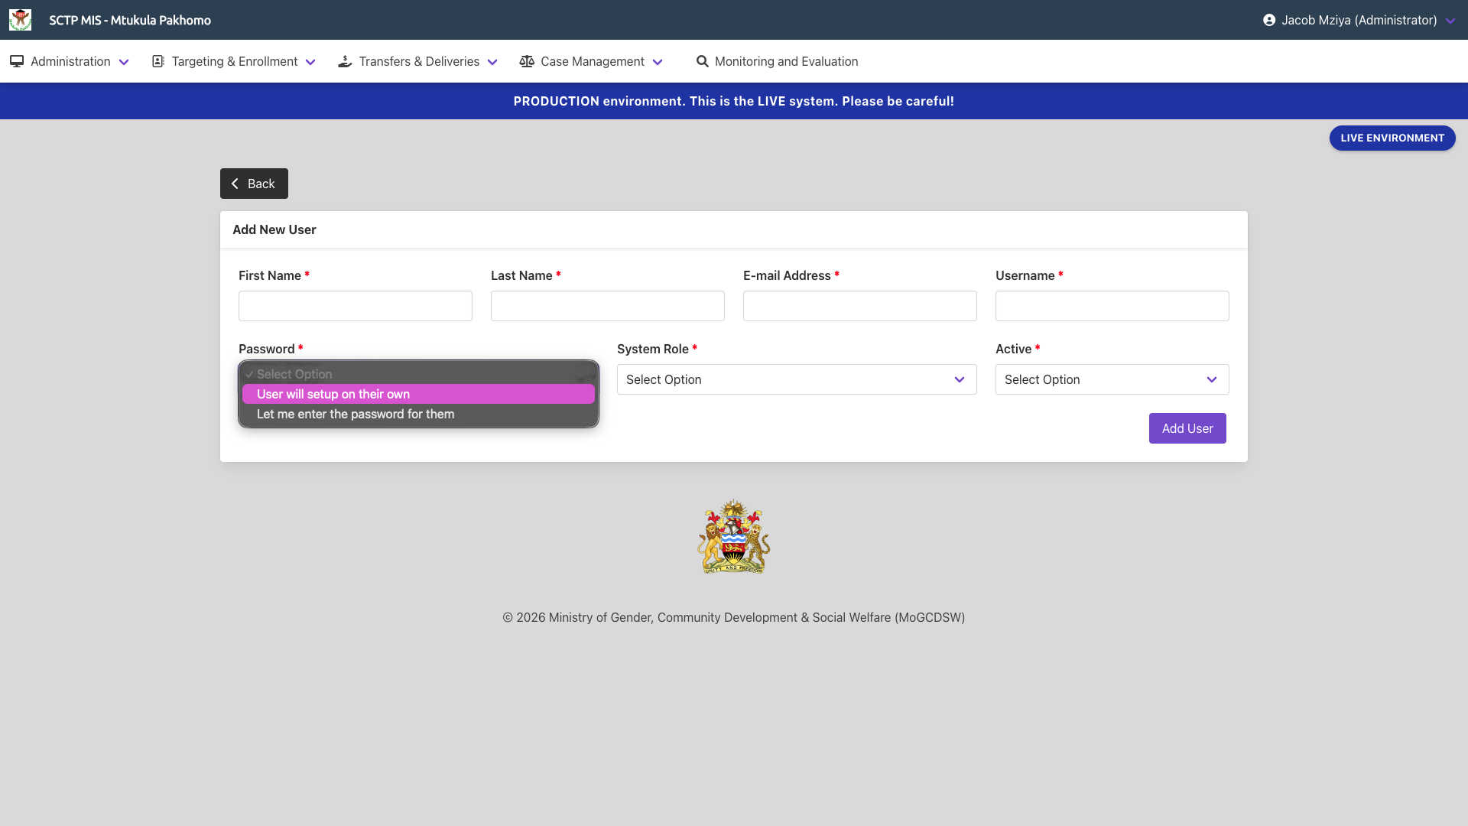Click the left chevron inside the Back button
Screen dimensions: 1468x826
pyautogui.click(x=235, y=184)
